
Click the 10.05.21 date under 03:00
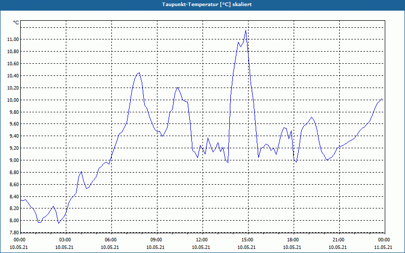point(64,247)
